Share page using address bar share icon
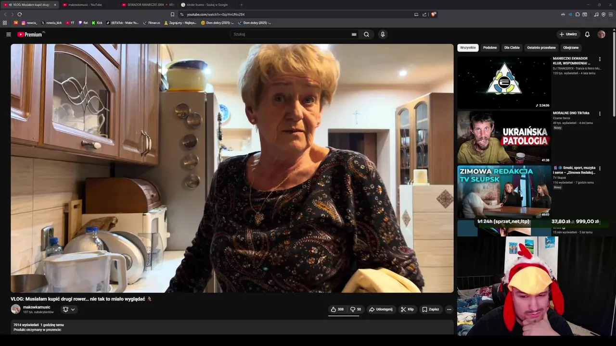Screen dimensions: 616x346 tap(424, 14)
